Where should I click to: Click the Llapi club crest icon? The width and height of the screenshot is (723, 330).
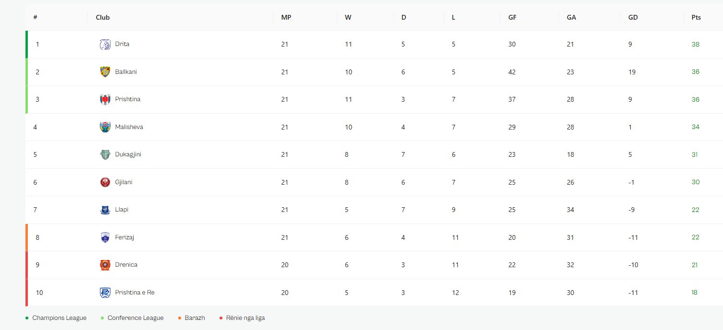(105, 210)
